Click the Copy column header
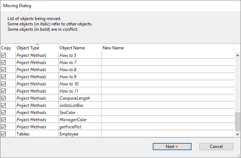241x158 pixels. click(7, 48)
